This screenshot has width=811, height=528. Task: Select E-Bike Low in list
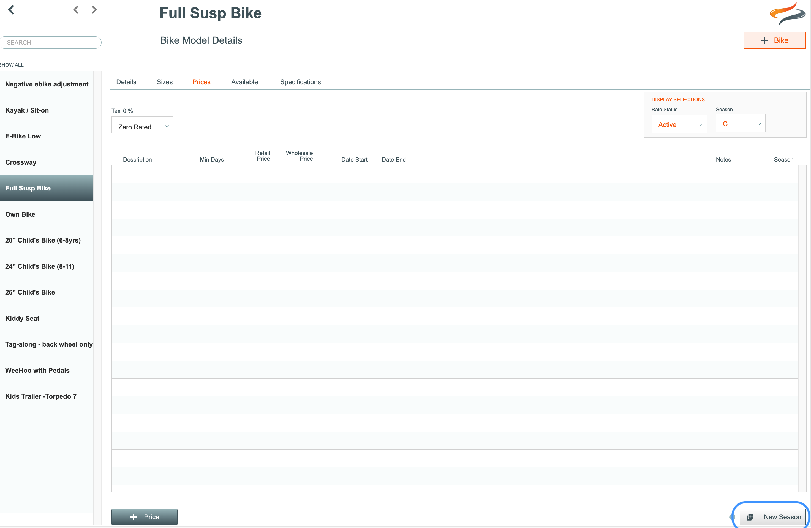coord(47,136)
